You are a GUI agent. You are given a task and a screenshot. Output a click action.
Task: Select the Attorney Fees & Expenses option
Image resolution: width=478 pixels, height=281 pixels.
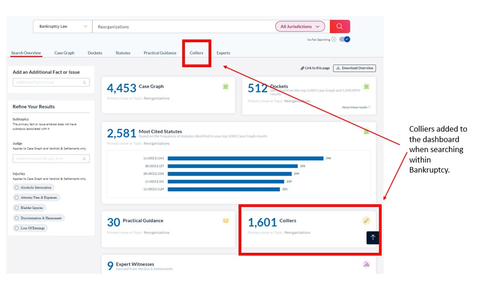pyautogui.click(x=36, y=198)
